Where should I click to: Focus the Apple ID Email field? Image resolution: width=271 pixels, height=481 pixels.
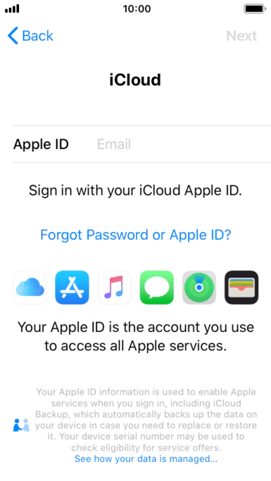181,144
